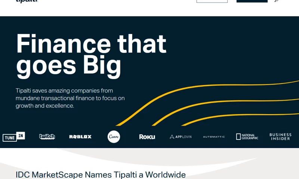Click 'growth and excellence' in the hero text

click(45, 106)
